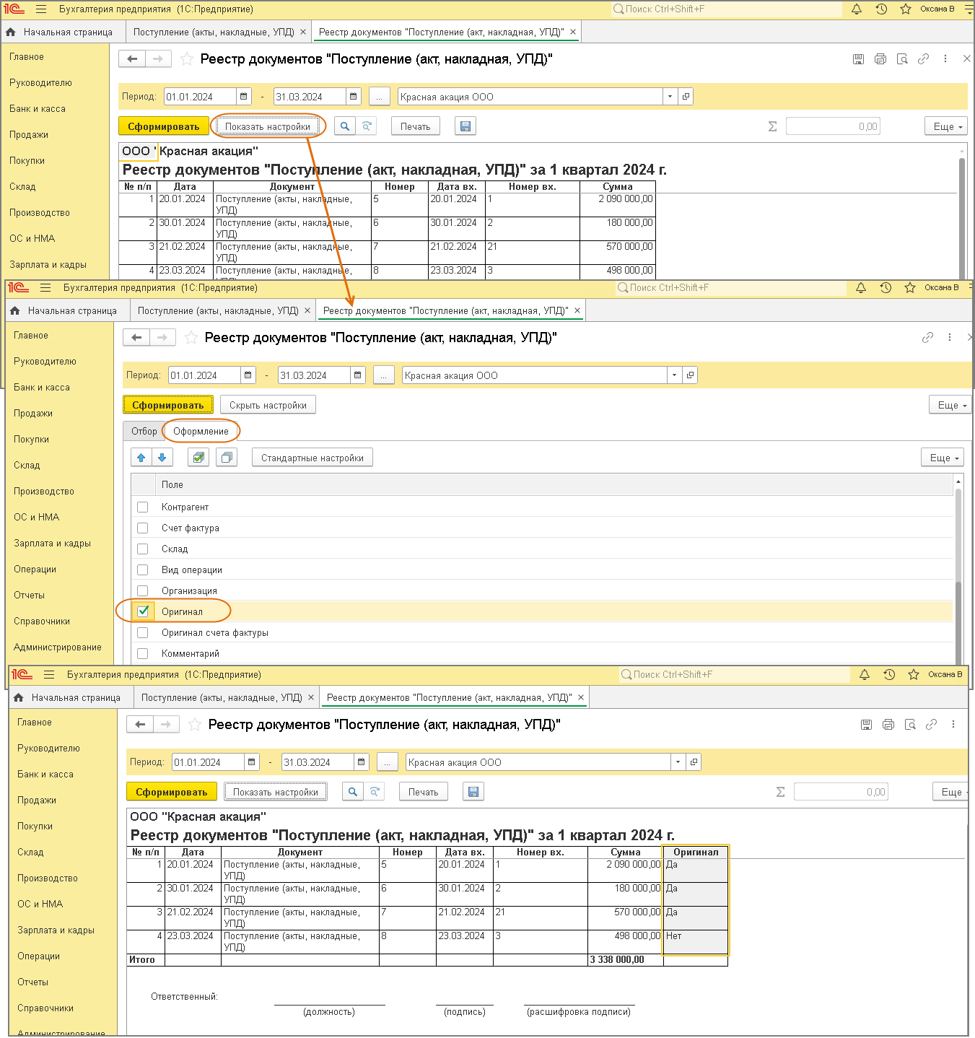The image size is (975, 1038).
Task: Tick the Счет фактура checkbox
Action: tap(143, 528)
